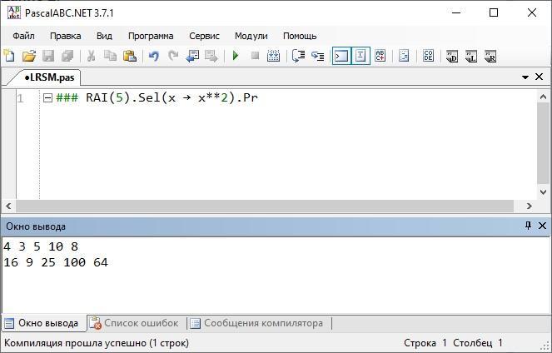Click output line 16 9 25 100 64

coord(56,262)
